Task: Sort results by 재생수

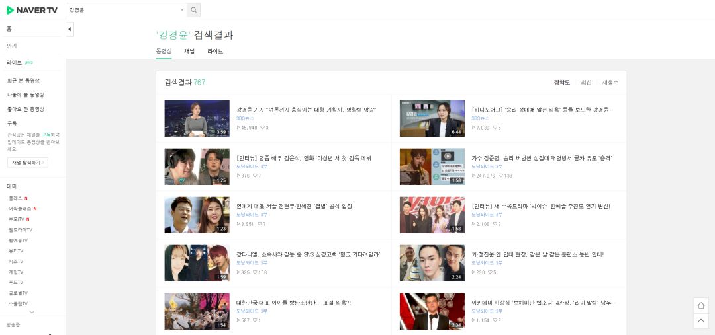Action: (x=610, y=83)
